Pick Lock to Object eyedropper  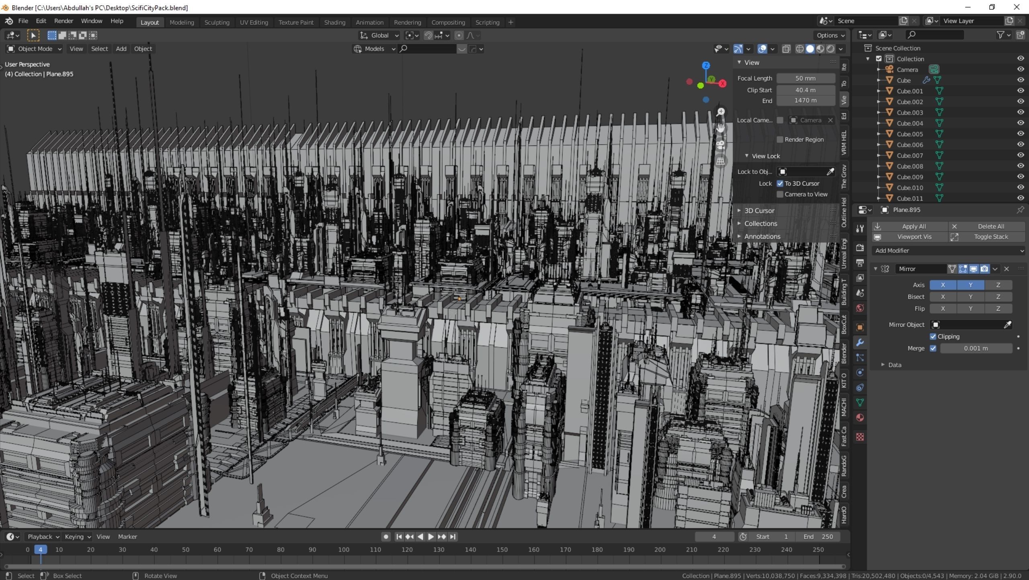(x=830, y=172)
